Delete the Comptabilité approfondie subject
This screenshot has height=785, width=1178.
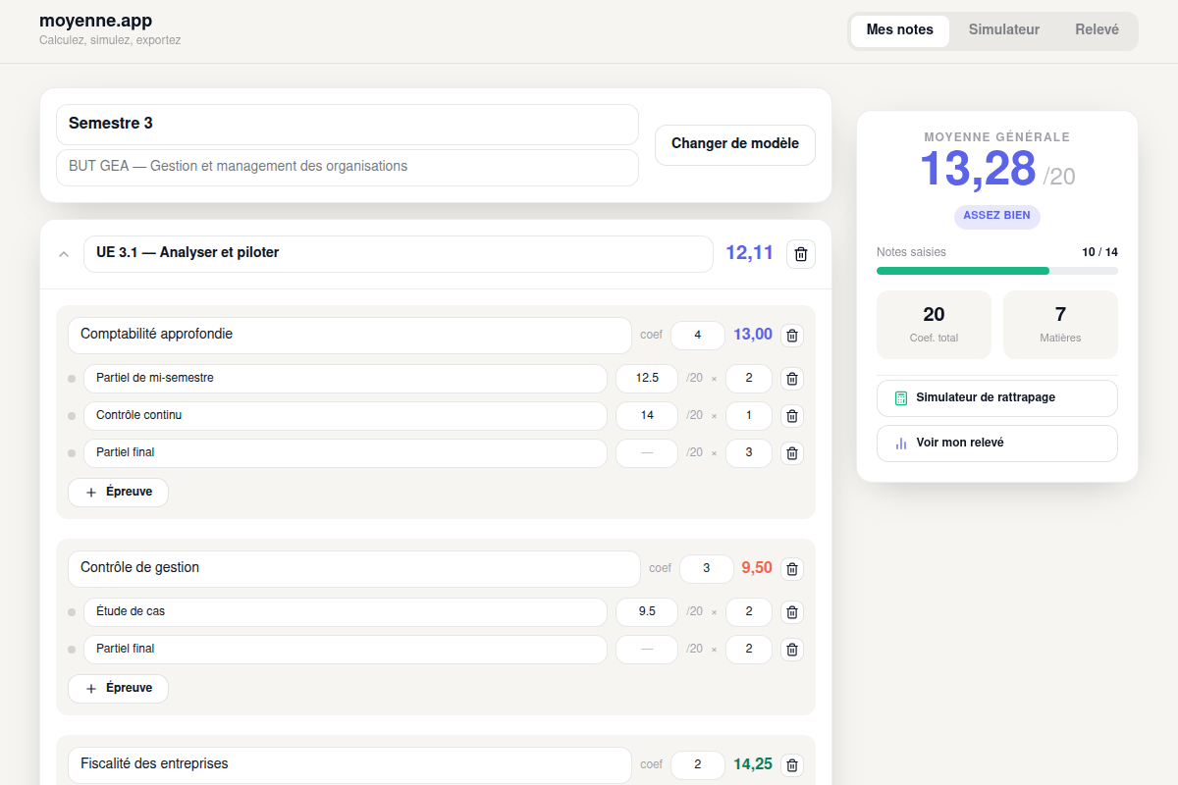792,336
